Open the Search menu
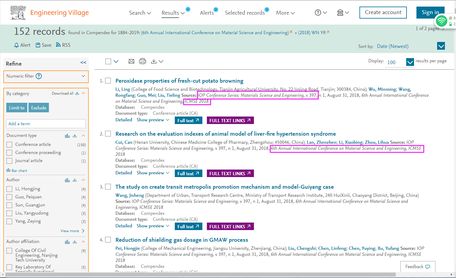The image size is (456, 278). coord(140,13)
